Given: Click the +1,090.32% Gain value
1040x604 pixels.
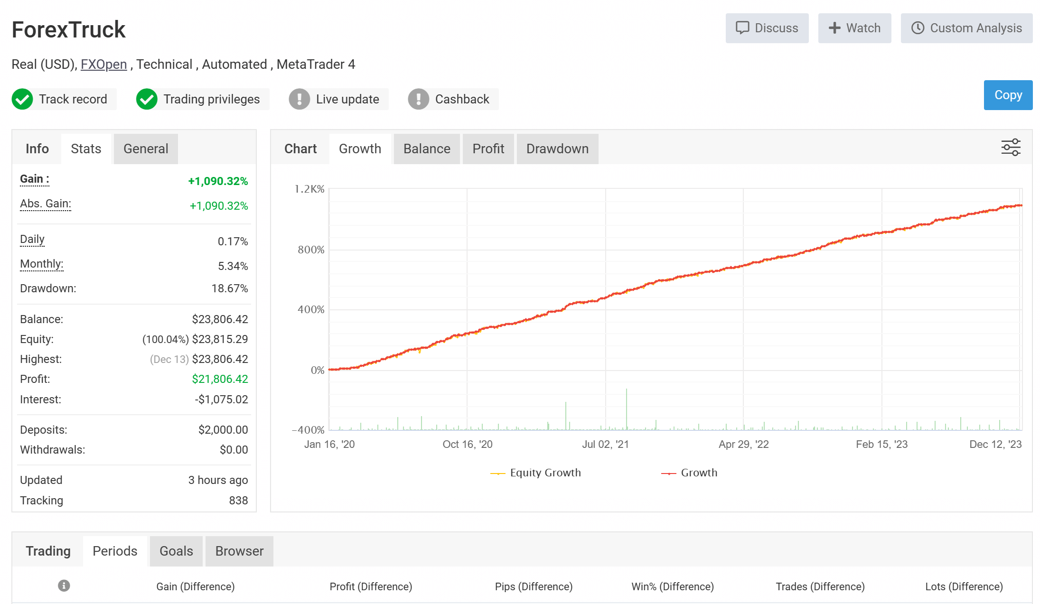Looking at the screenshot, I should click(218, 181).
